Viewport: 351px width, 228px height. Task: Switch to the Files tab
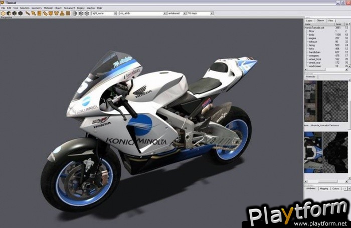pos(331,20)
